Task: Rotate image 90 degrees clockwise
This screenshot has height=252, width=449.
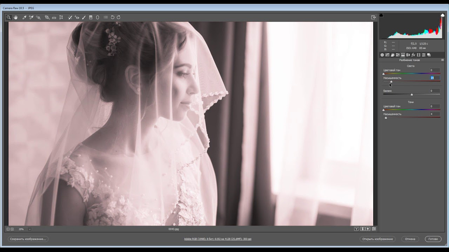Action: click(x=119, y=17)
